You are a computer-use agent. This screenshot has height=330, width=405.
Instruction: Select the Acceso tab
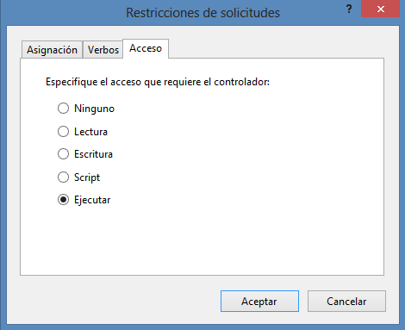coord(146,48)
